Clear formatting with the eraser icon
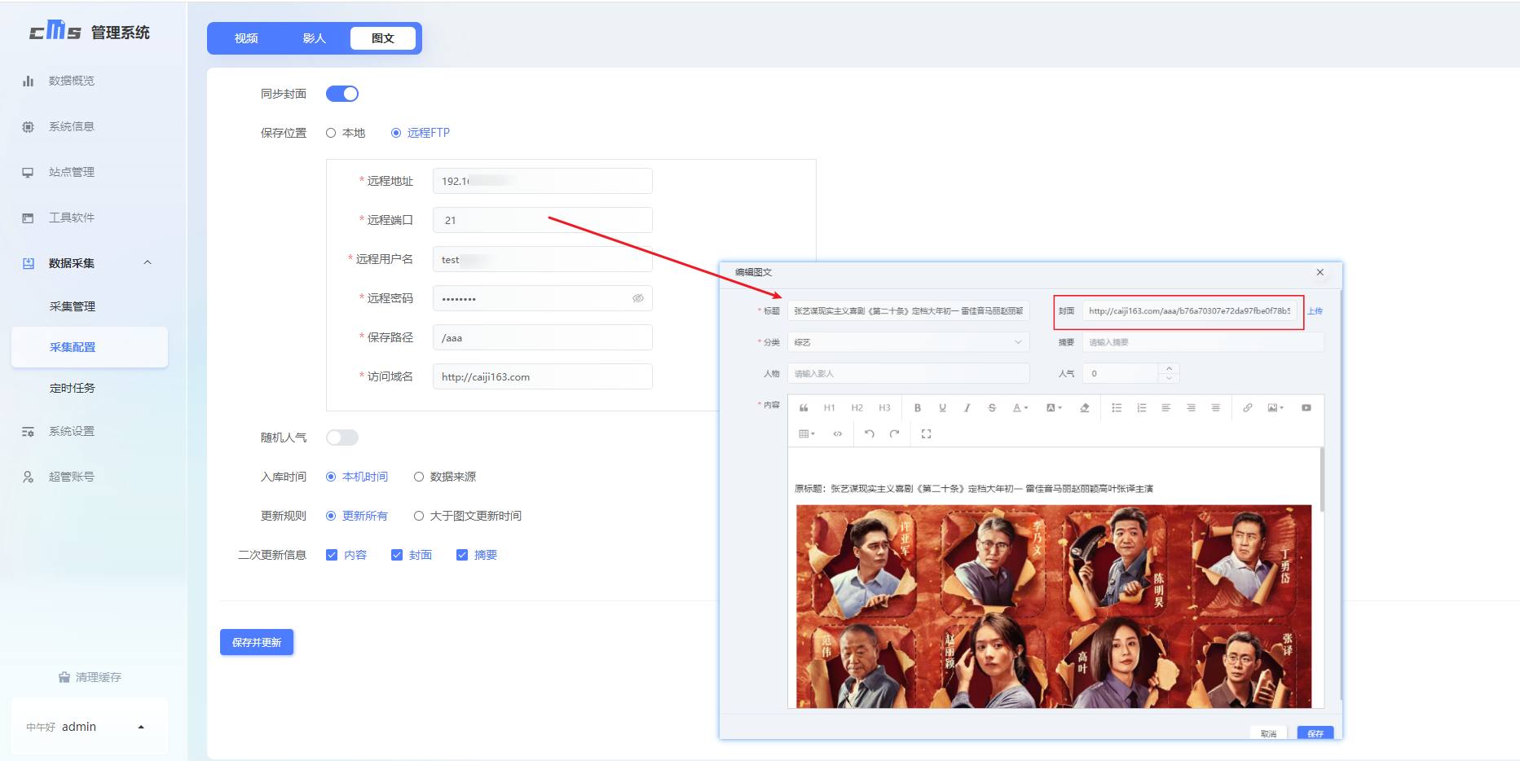 point(1085,408)
